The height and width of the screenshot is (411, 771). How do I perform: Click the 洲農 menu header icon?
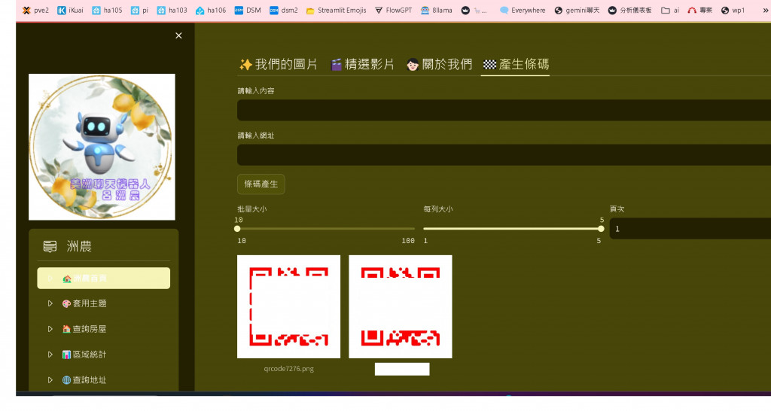(50, 246)
